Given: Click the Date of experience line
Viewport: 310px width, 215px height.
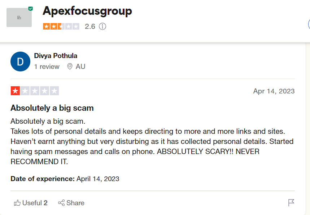Looking at the screenshot, I should (65, 179).
